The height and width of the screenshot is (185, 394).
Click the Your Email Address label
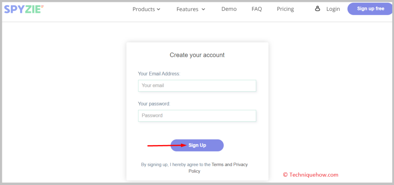[x=159, y=74]
